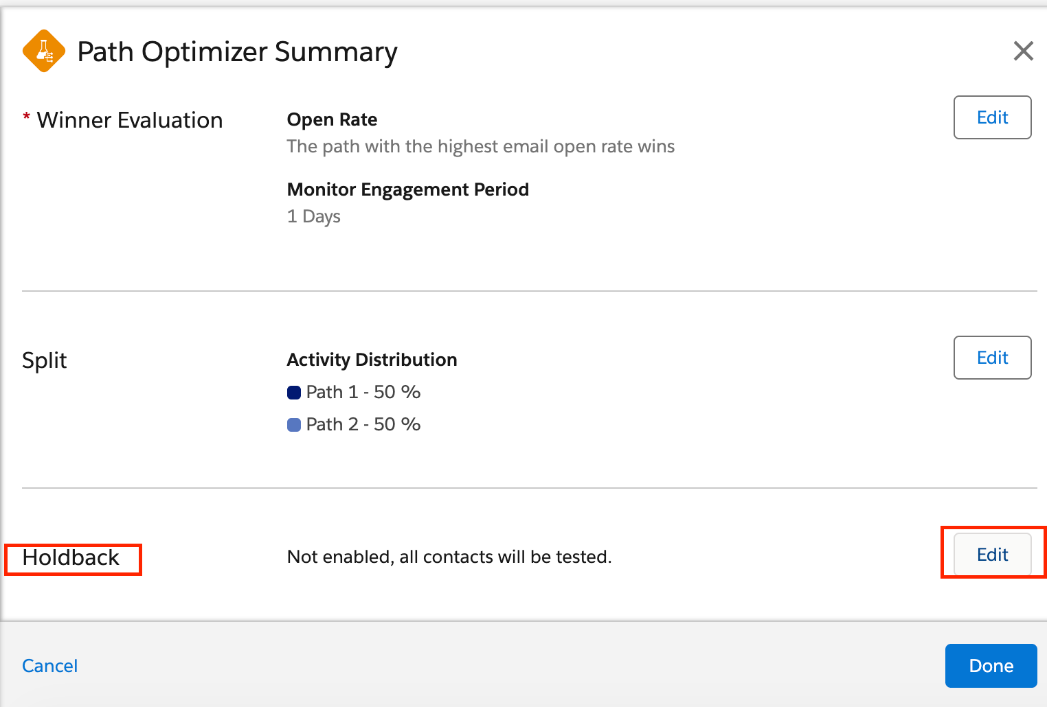Viewport: 1047px width, 707px height.
Task: Click the Open Rate heading
Action: click(x=332, y=119)
